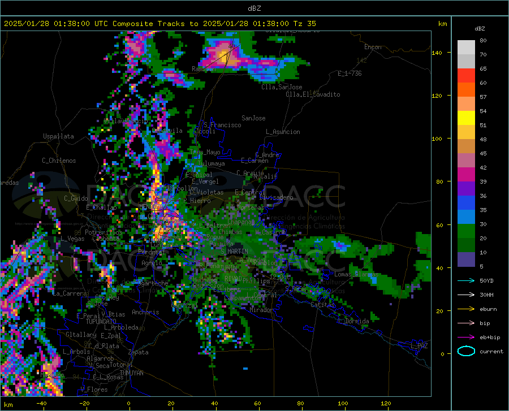Click the 'Clla.El_Cavadito' map label
509x411 pixels.
[313, 94]
